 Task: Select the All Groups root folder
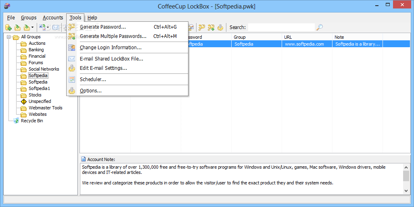[31, 37]
